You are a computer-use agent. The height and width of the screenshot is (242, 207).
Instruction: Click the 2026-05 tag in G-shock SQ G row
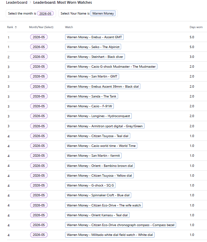[x=39, y=185]
